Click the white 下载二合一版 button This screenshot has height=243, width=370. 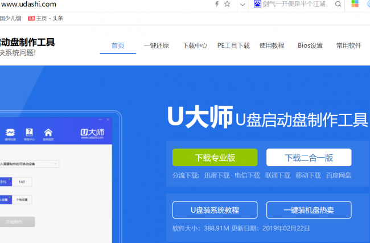(x=309, y=158)
